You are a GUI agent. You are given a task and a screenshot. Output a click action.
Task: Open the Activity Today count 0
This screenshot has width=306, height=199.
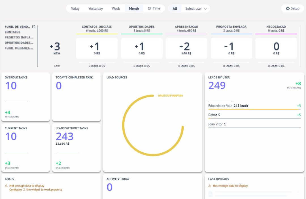point(109,187)
